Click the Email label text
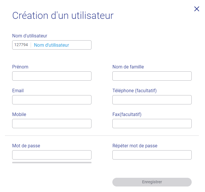This screenshot has width=205, height=192. click(x=18, y=90)
